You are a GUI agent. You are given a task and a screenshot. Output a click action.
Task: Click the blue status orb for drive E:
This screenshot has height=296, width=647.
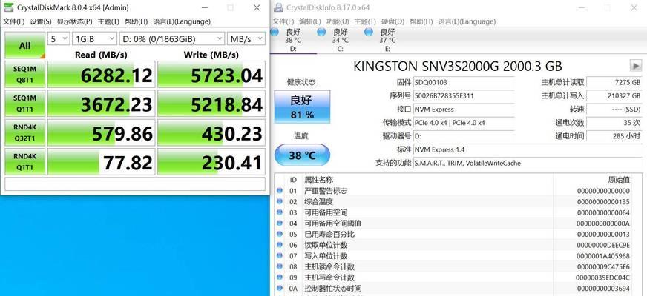pyautogui.click(x=369, y=32)
